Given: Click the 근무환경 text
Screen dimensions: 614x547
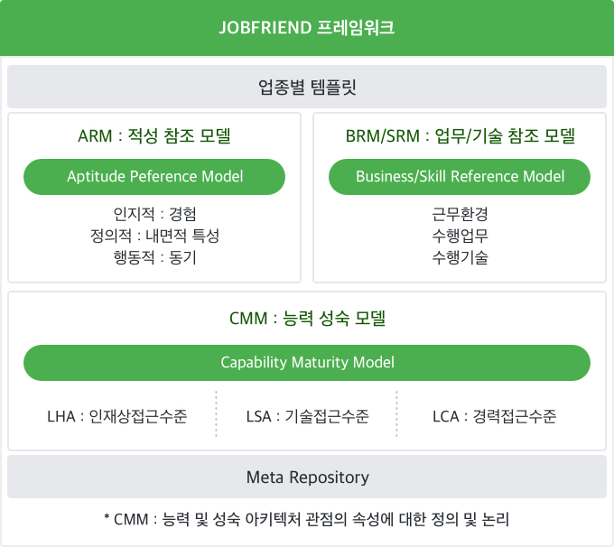Looking at the screenshot, I should click(460, 214).
